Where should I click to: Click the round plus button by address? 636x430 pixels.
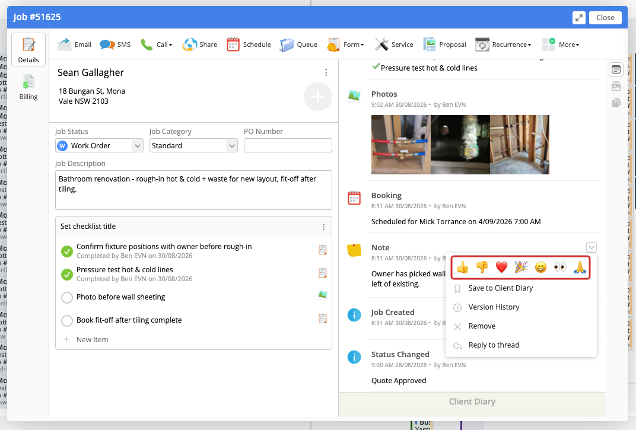coord(317,97)
